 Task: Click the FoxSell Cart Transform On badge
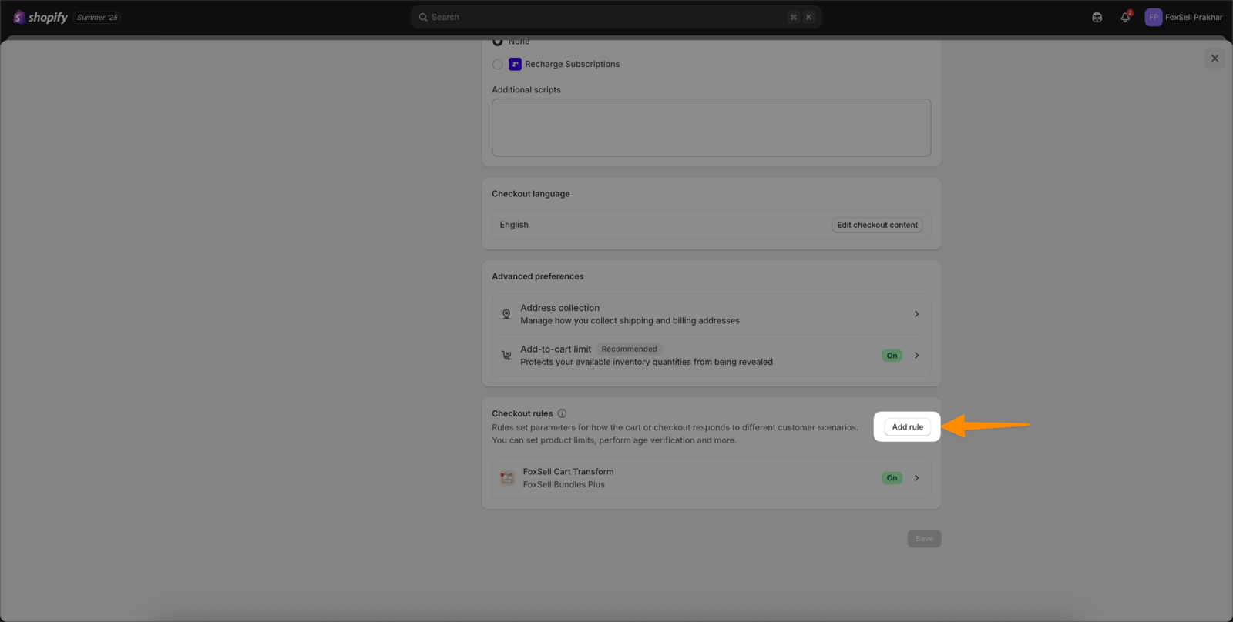[x=892, y=478]
